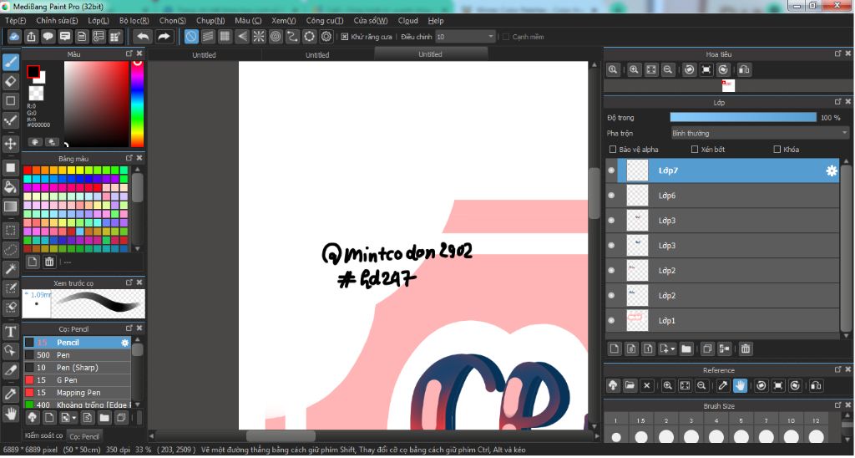Open the Cloud menu

pos(407,20)
